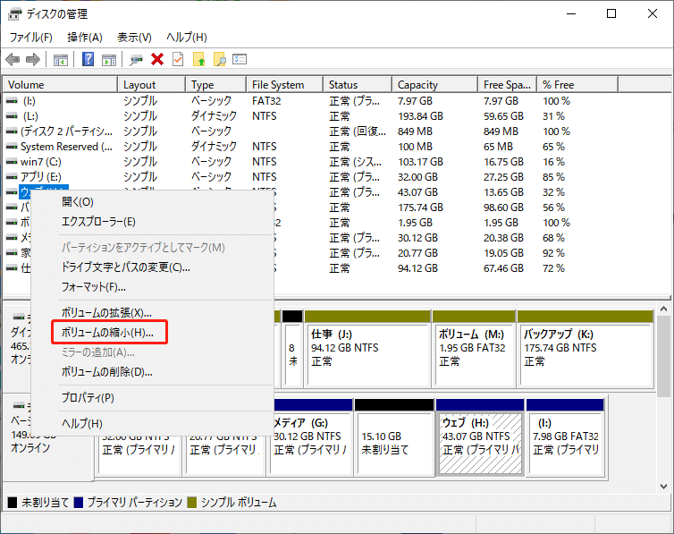Click the back arrow toolbar icon
Screen dimensions: 674x534
13,60
